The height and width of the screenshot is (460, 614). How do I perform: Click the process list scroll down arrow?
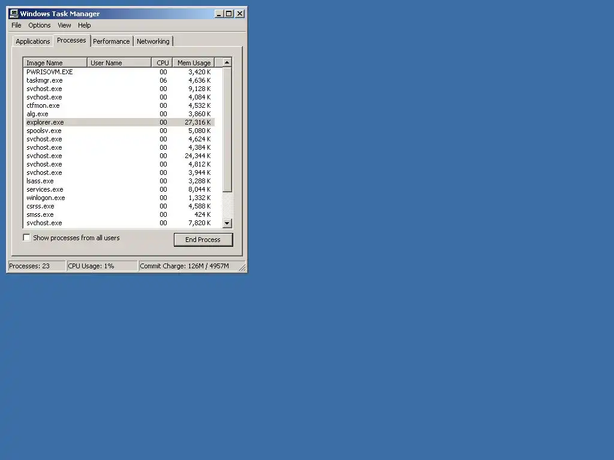pyautogui.click(x=227, y=223)
